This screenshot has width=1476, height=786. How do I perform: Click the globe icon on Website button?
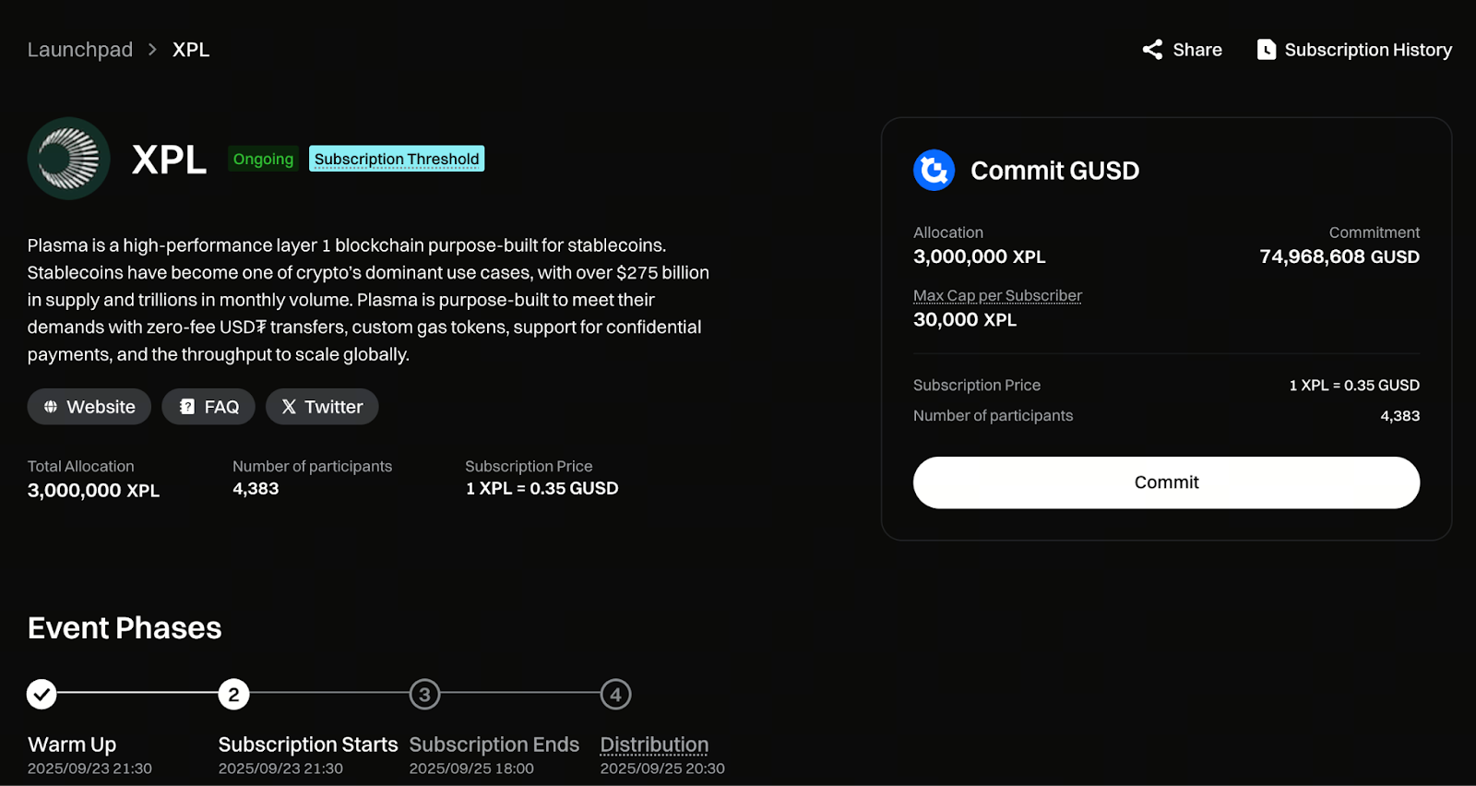pos(51,407)
